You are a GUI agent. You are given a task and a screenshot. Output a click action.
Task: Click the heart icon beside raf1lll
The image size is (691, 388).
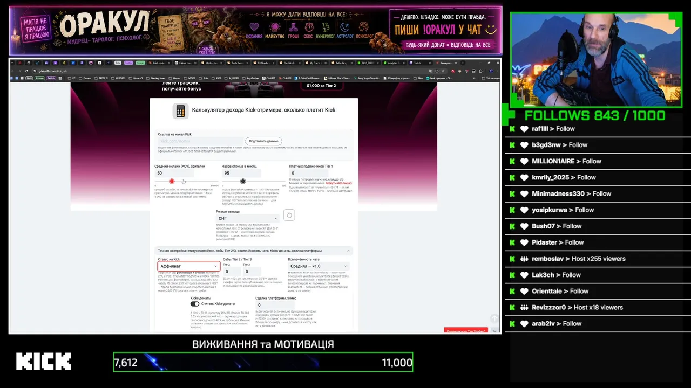point(524,129)
